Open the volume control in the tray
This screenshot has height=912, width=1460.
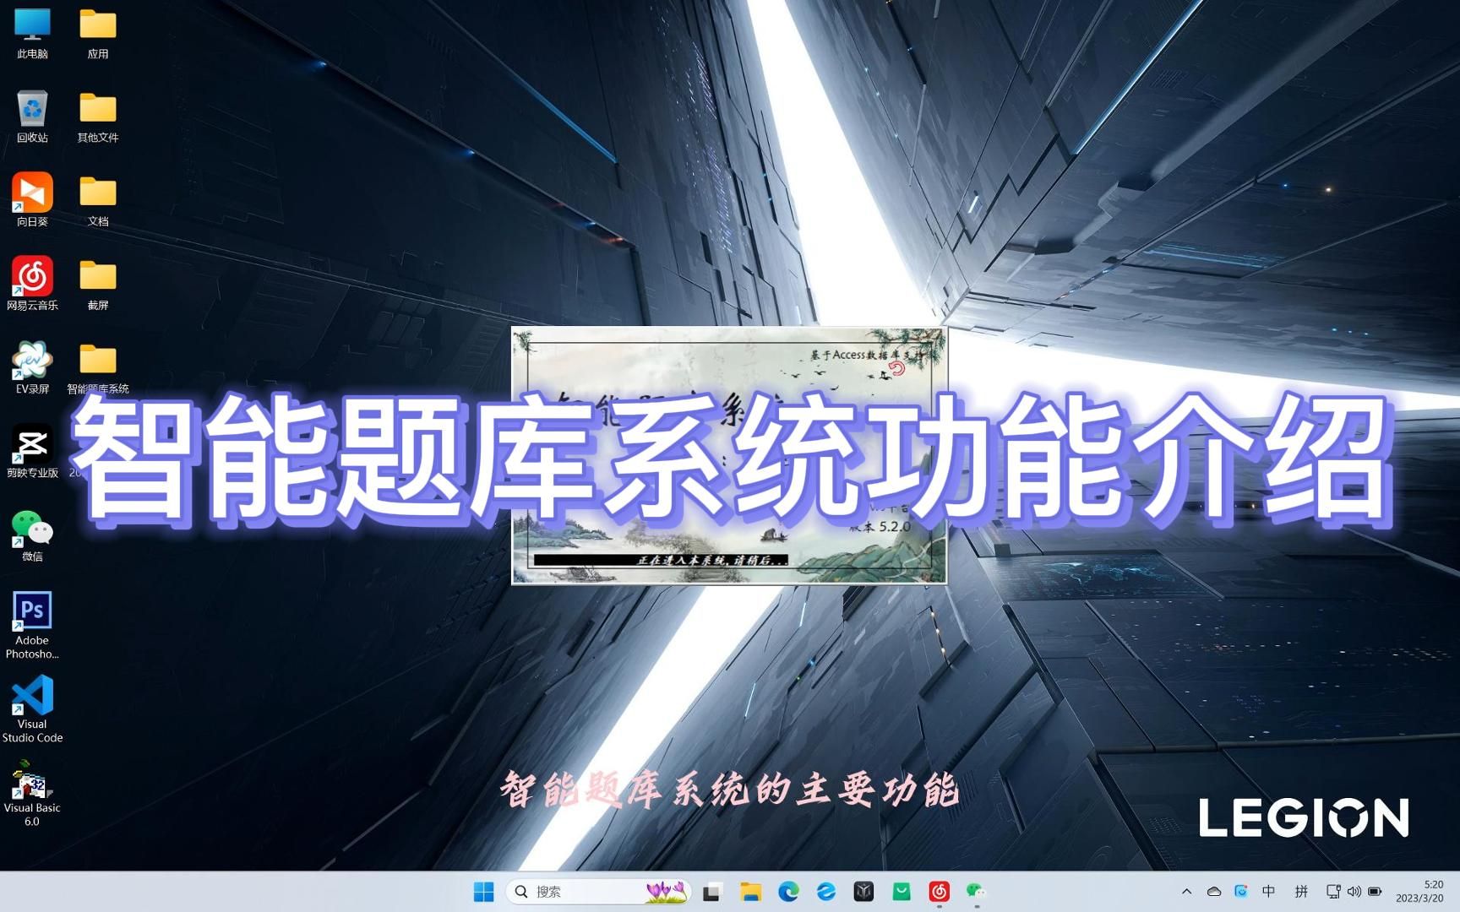[1355, 891]
